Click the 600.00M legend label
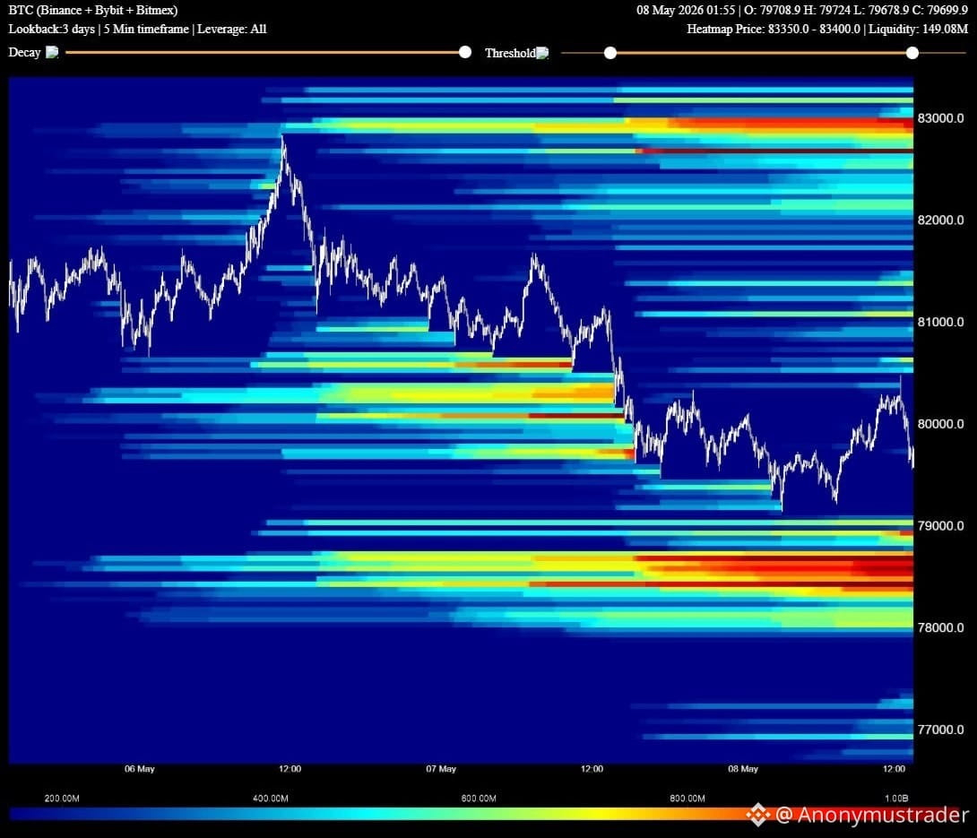This screenshot has width=977, height=838. point(479,799)
